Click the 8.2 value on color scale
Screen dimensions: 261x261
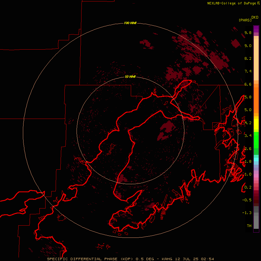tap(248, 58)
